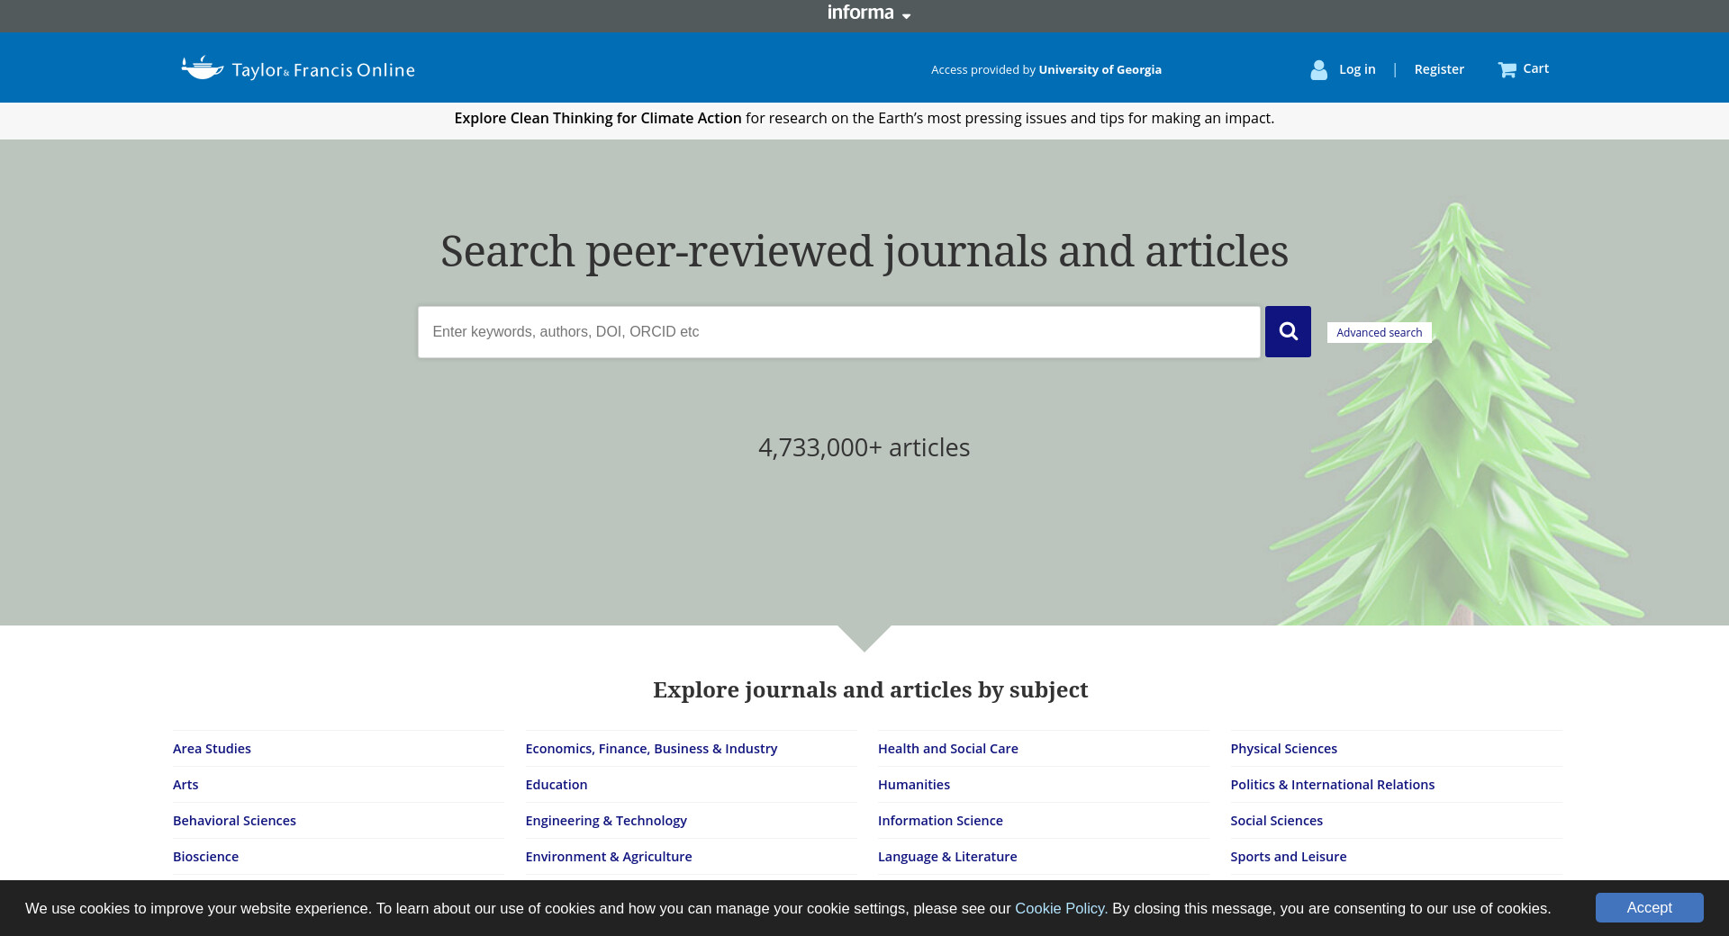
Task: Open Health and Social Care subject
Action: 947,749
